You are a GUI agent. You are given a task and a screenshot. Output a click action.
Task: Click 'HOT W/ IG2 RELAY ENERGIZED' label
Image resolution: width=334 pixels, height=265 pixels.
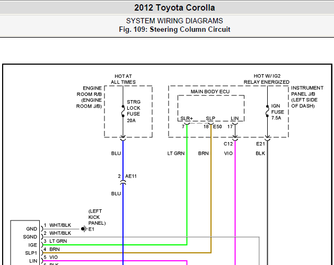point(267,79)
